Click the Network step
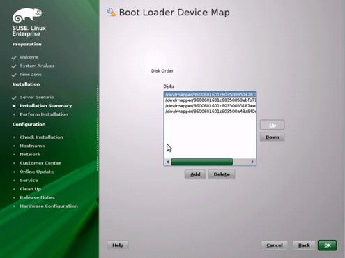The width and height of the screenshot is (345, 258). (30, 154)
